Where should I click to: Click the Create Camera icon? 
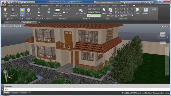coord(49,10)
